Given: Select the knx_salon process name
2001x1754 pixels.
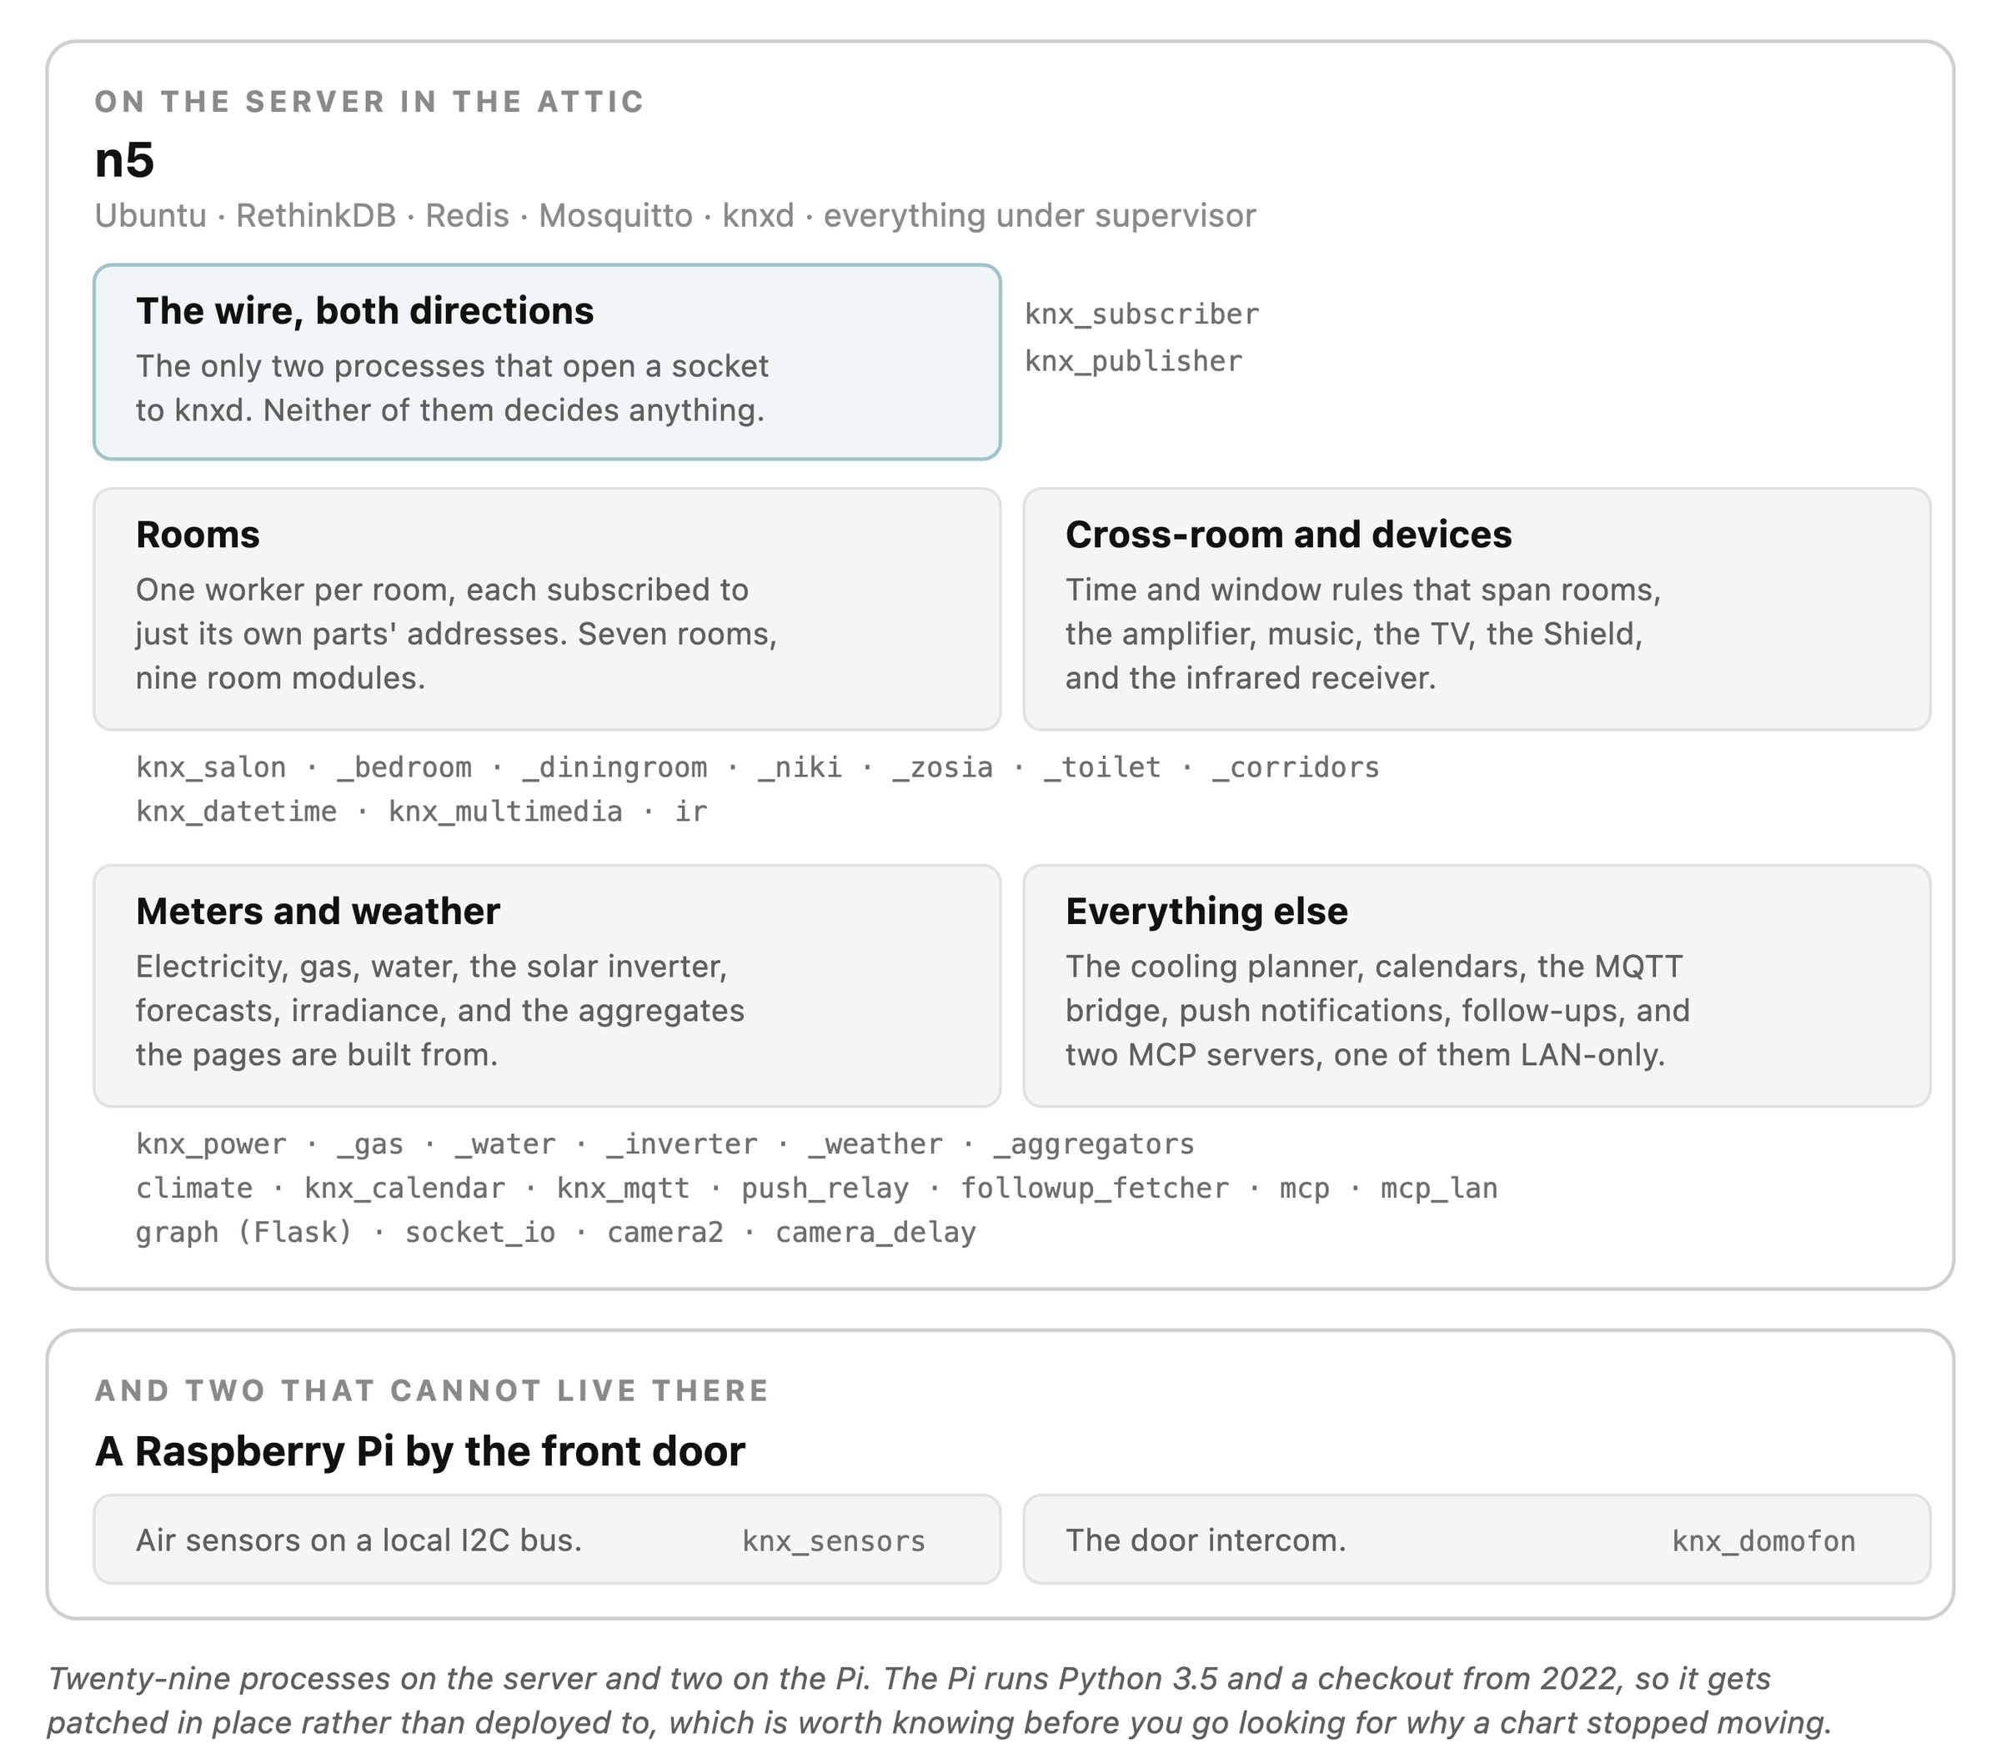Looking at the screenshot, I should [211, 767].
